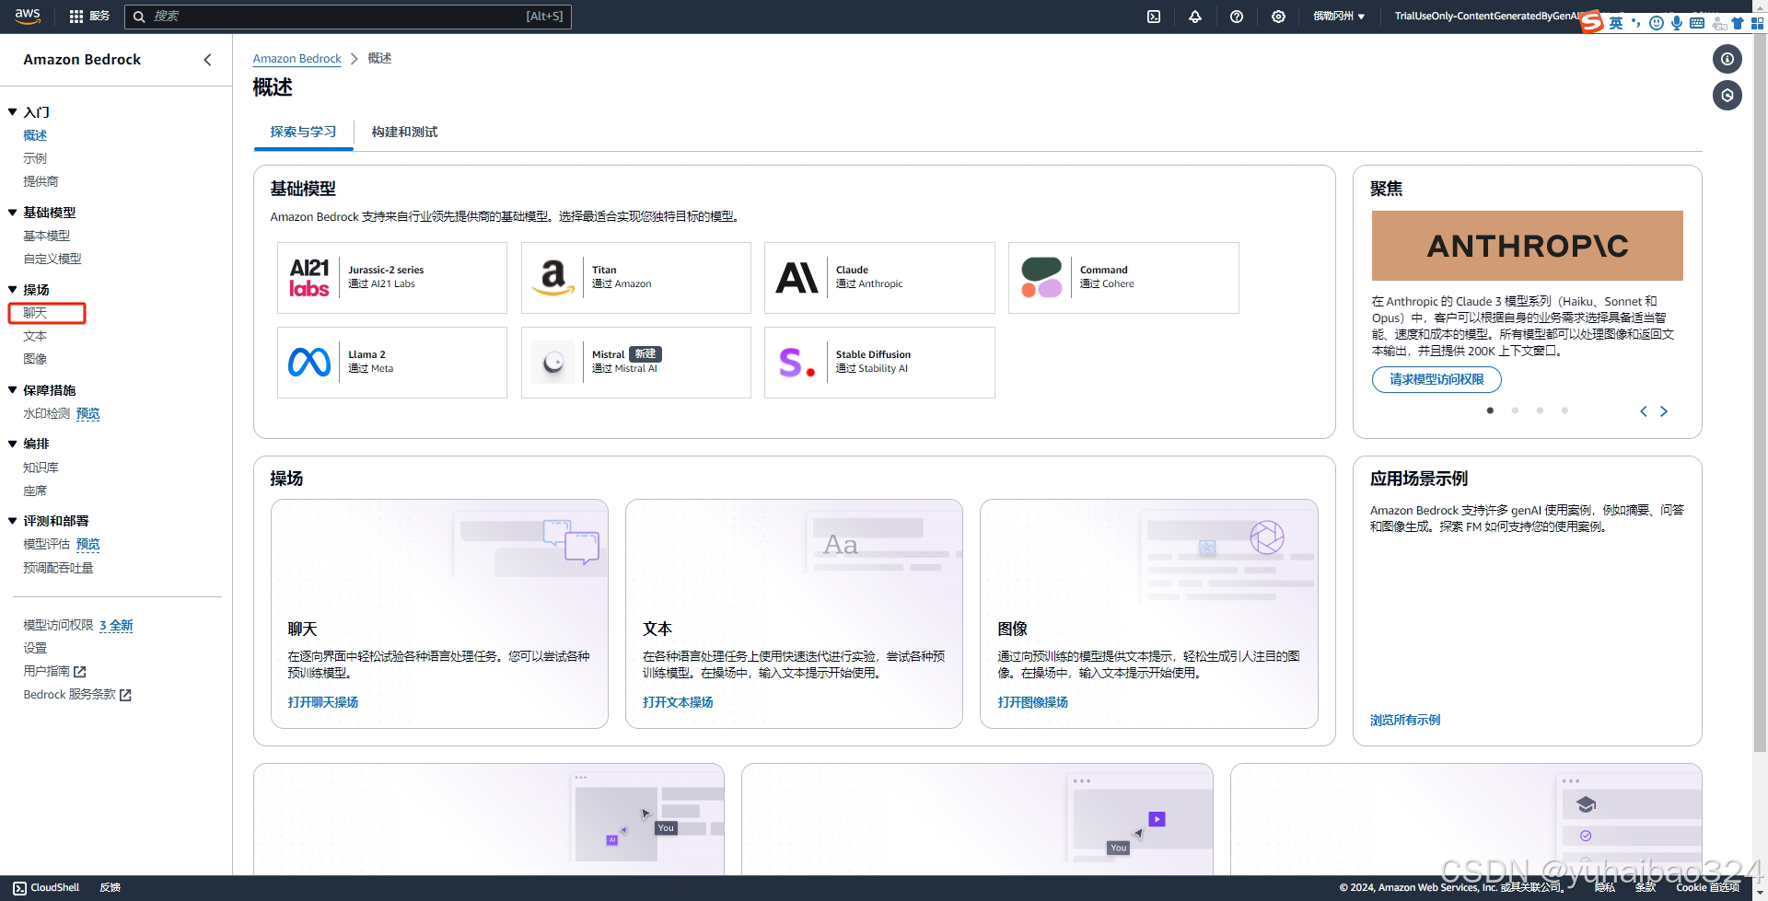Open the region selector dropdown
The image size is (1768, 901).
pyautogui.click(x=1338, y=17)
